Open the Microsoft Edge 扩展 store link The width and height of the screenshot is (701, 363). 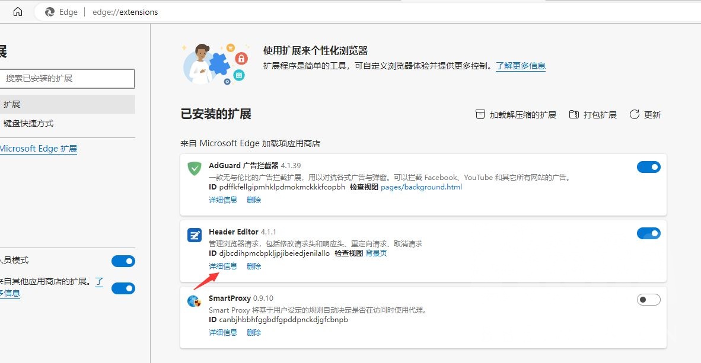[39, 149]
